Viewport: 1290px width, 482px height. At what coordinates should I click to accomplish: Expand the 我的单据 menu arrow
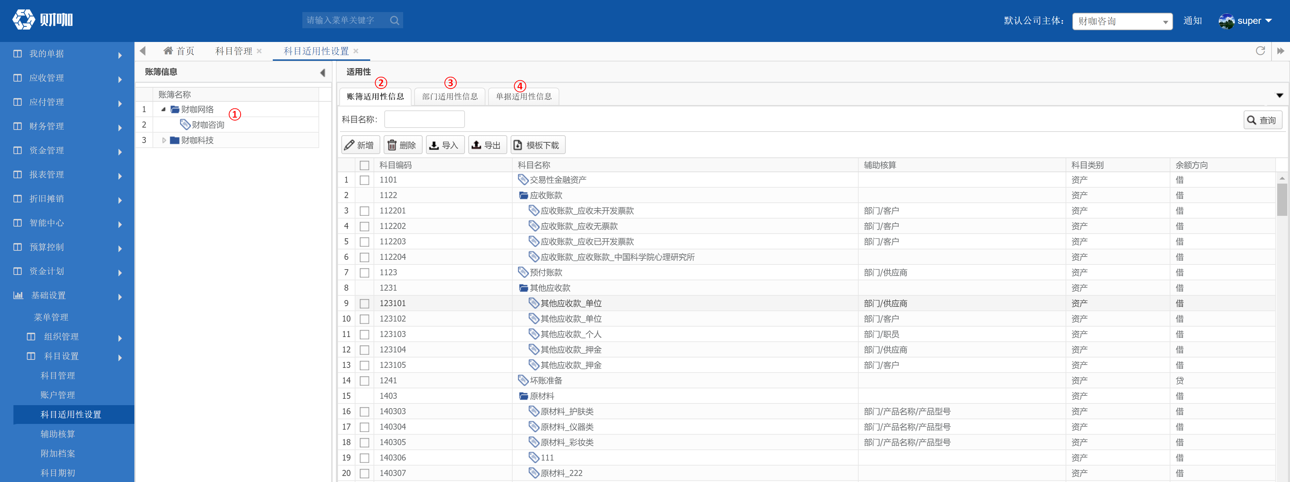[120, 55]
